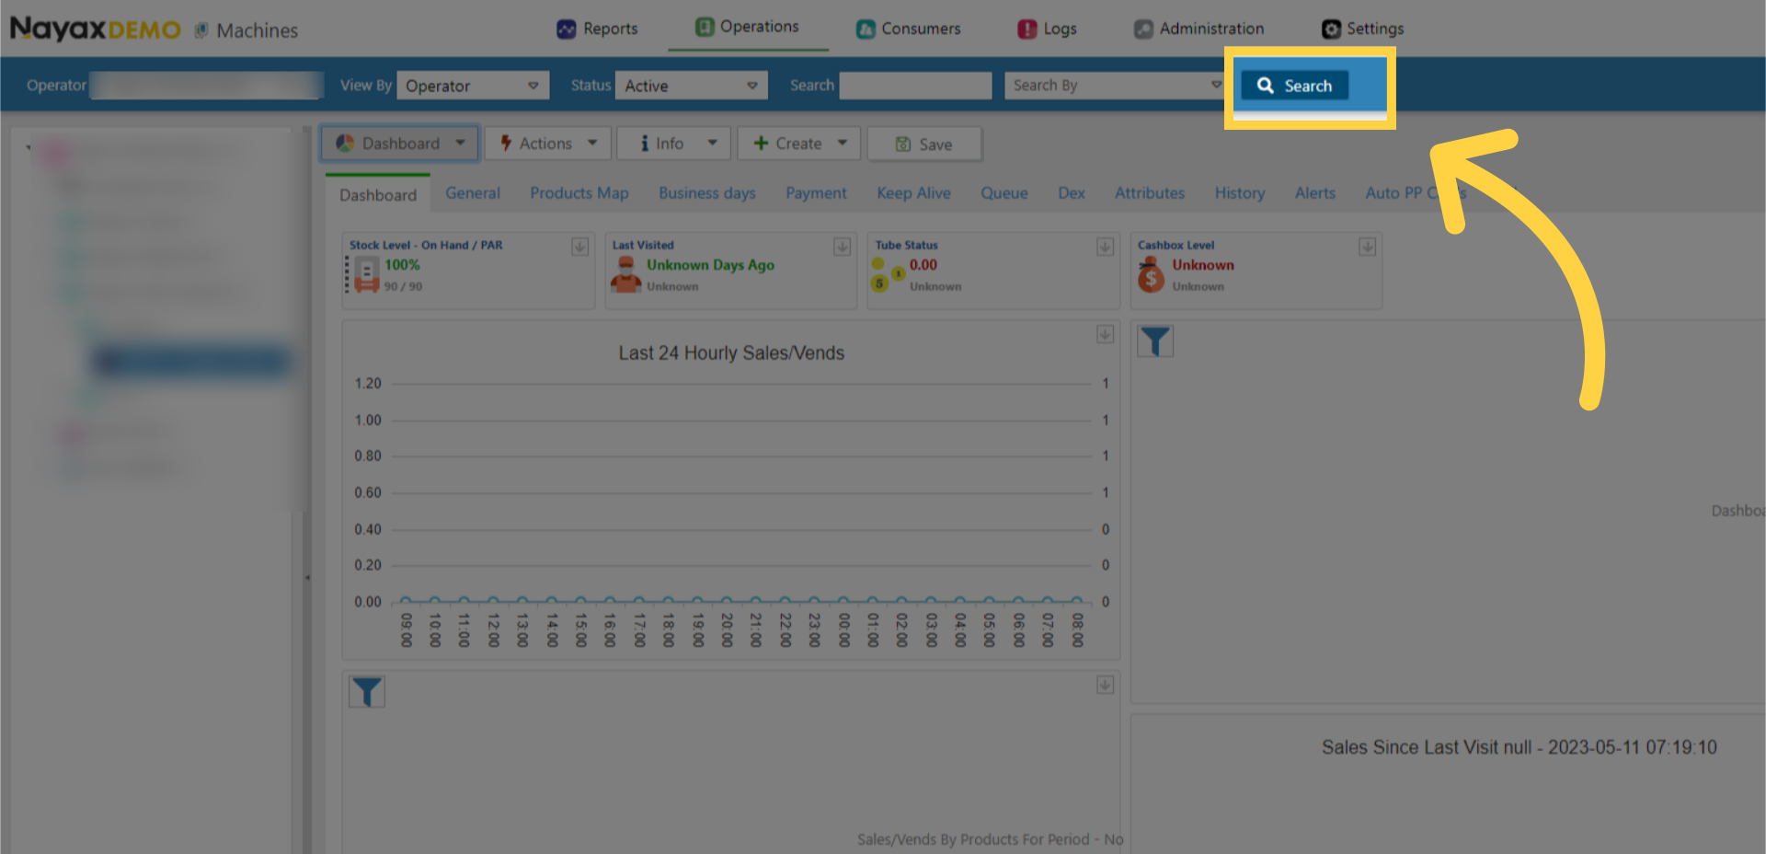
Task: Click the Administration icon
Action: point(1143,29)
